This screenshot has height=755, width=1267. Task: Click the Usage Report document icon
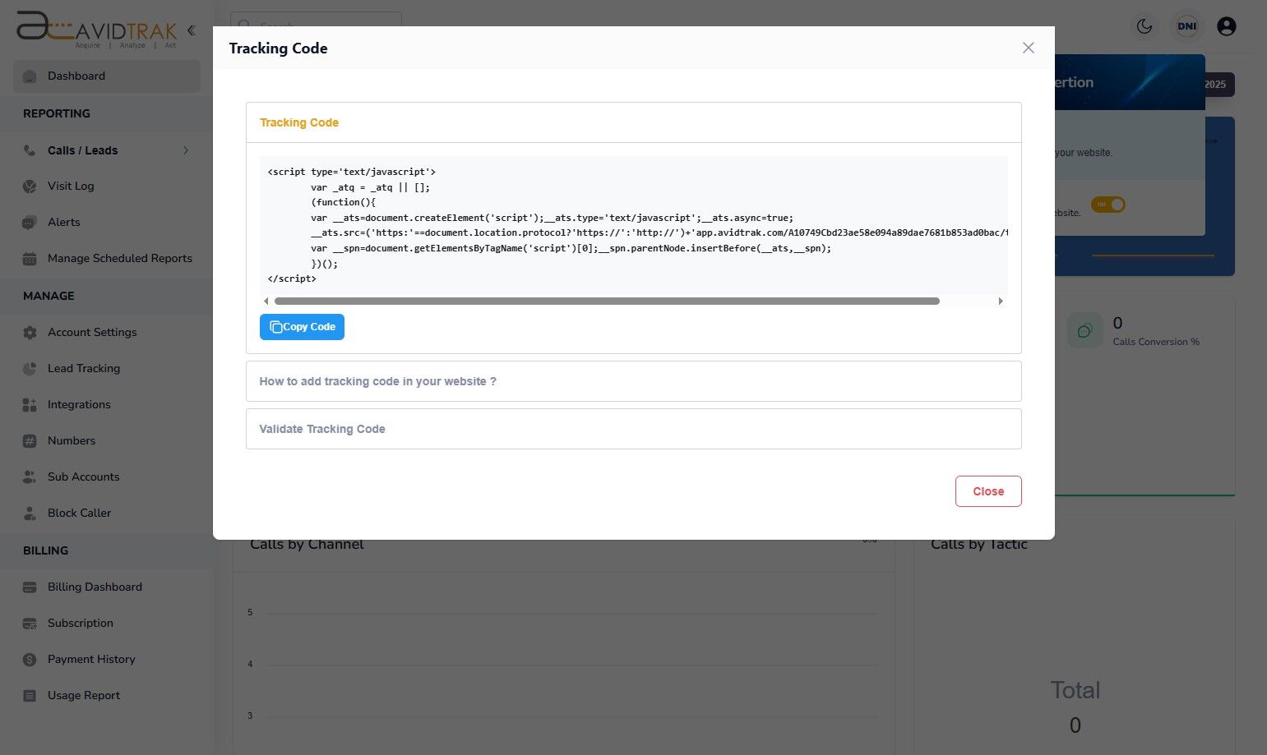[30, 695]
